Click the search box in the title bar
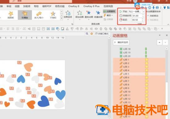170x119 pixels. [41, 1]
